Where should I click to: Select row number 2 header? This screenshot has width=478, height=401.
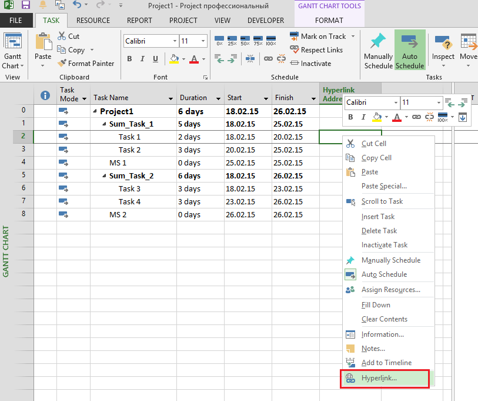coord(23,137)
